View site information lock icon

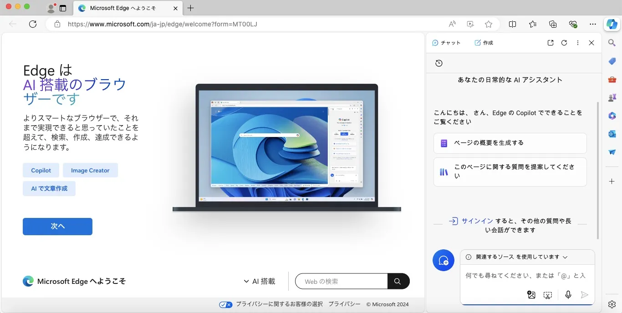pos(57,24)
